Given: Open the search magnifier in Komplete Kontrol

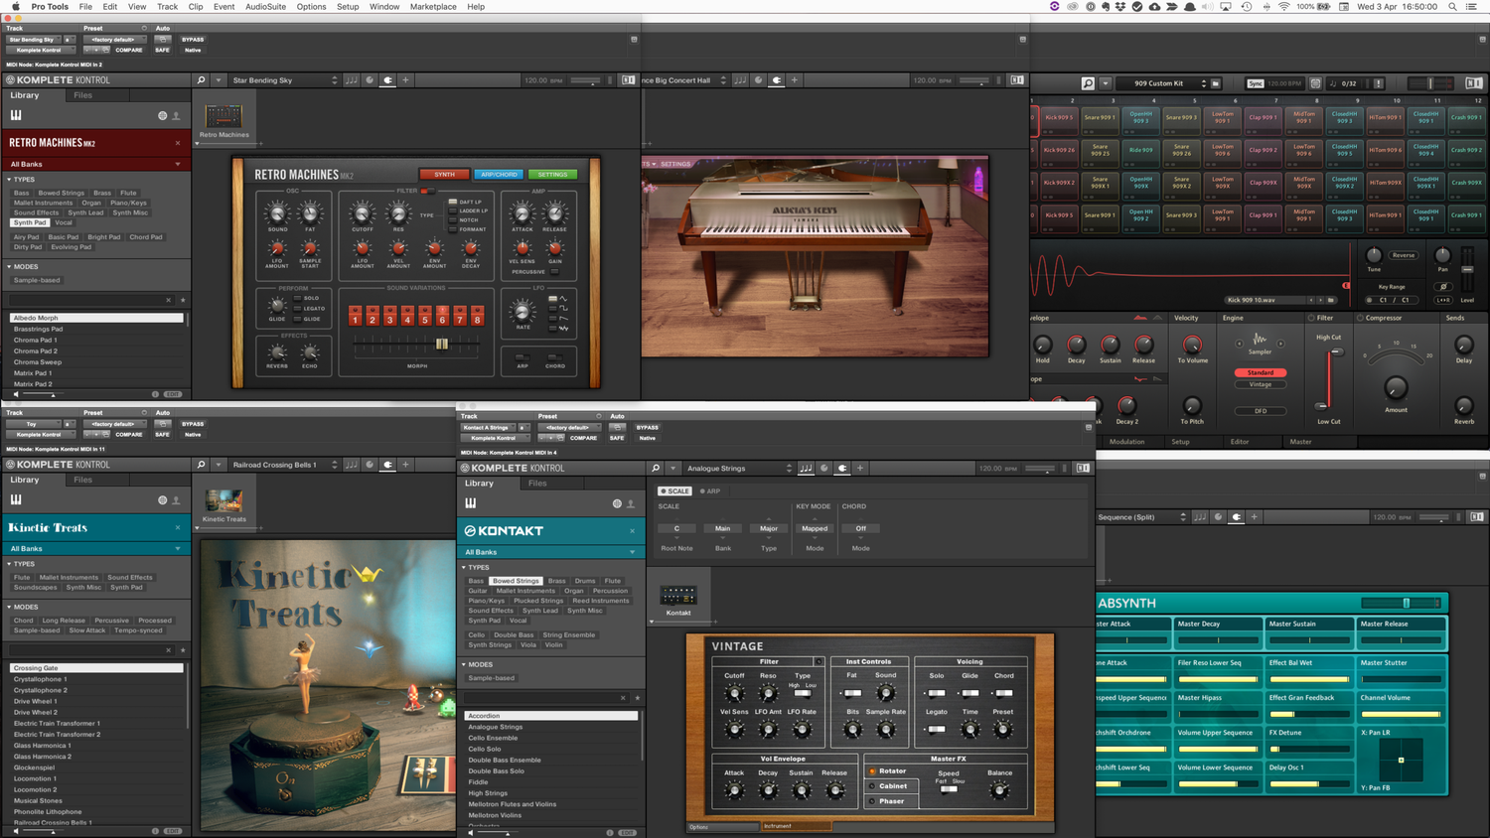Looking at the screenshot, I should coord(200,79).
